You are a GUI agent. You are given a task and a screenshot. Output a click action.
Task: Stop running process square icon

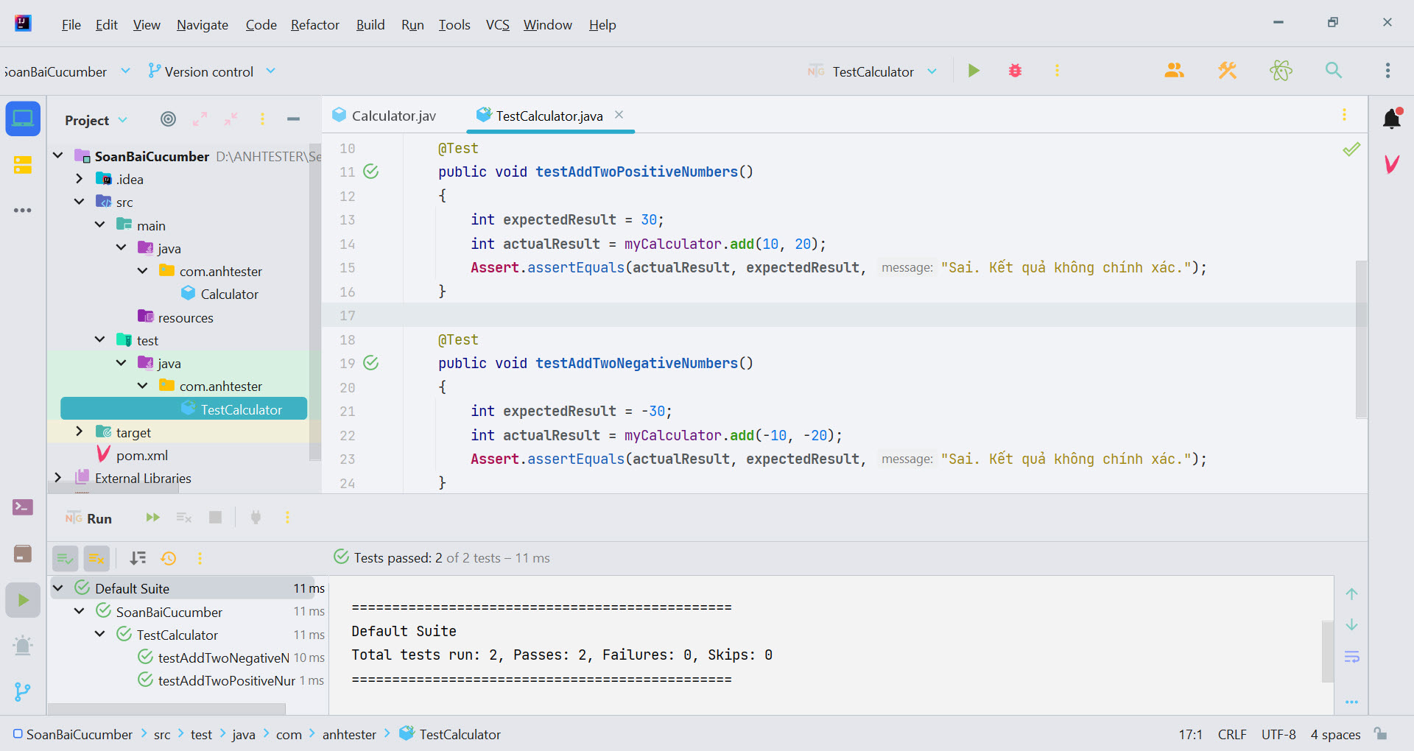[x=215, y=518]
